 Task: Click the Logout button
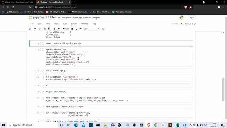coord(191,18)
